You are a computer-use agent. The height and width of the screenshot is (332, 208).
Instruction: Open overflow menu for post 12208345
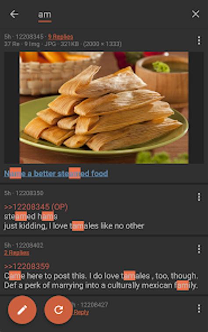pos(199,40)
